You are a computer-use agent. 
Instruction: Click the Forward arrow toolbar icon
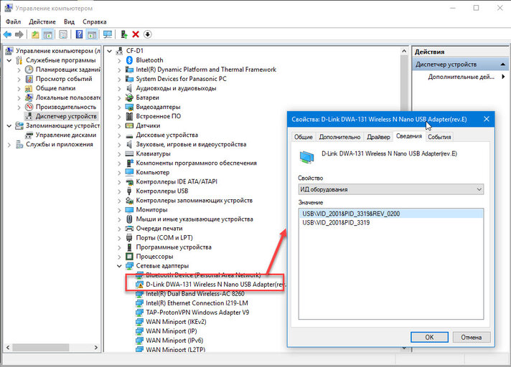click(19, 34)
